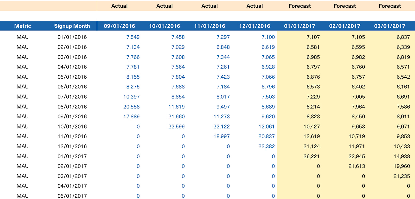Select signup month 06/01/2016 row label
415x199 pixels.
click(x=72, y=87)
